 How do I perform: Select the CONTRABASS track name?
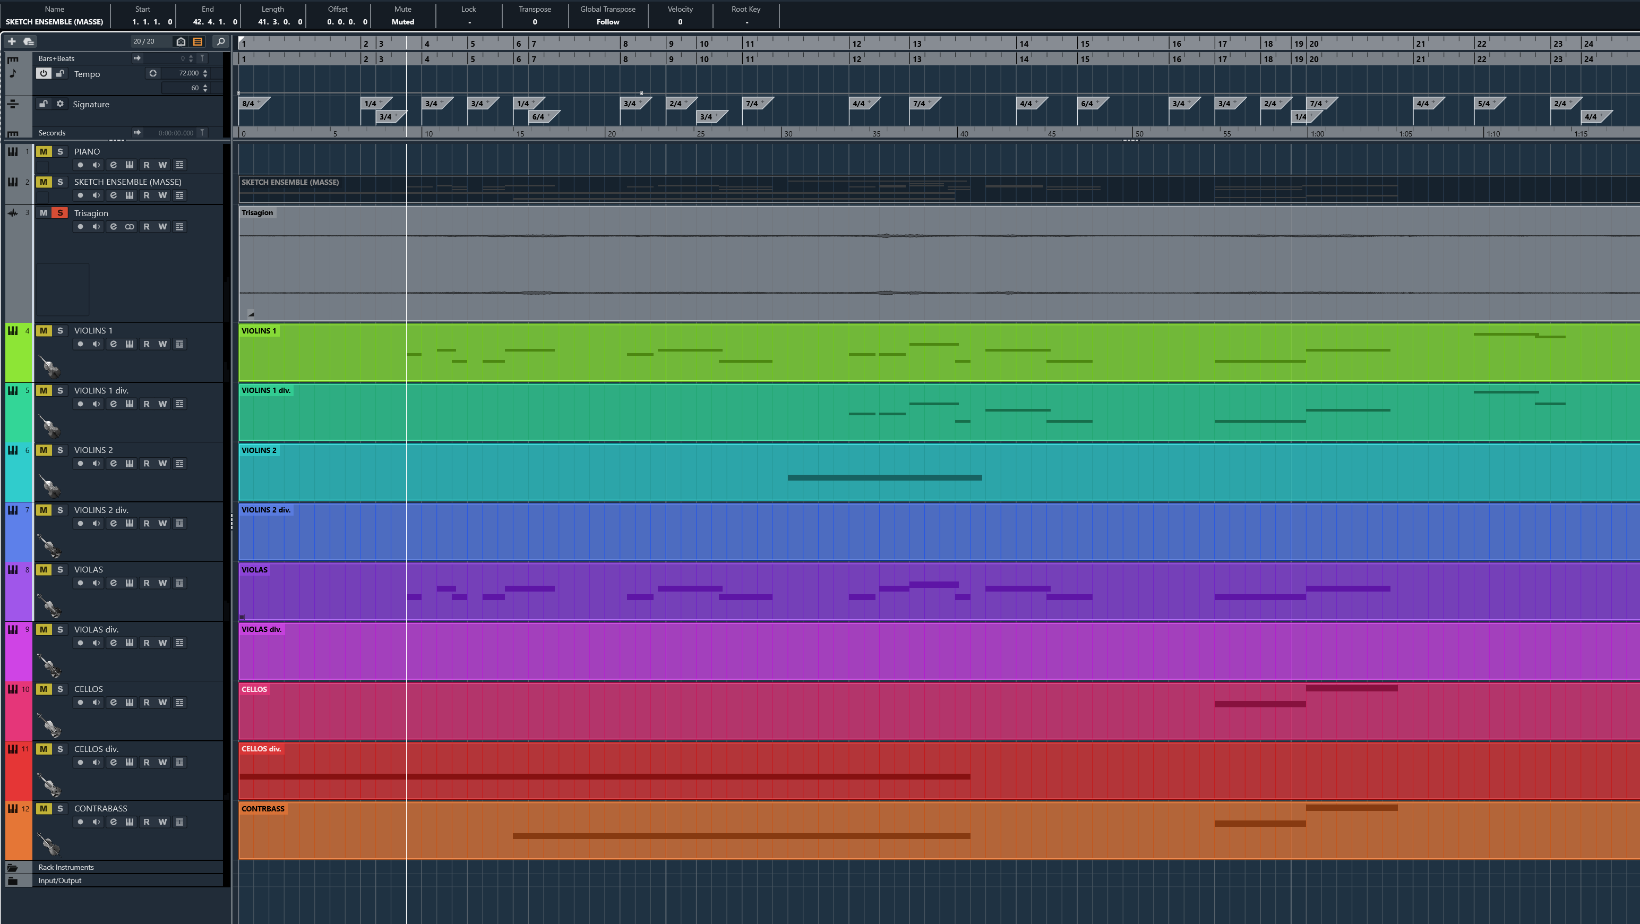pyautogui.click(x=100, y=809)
